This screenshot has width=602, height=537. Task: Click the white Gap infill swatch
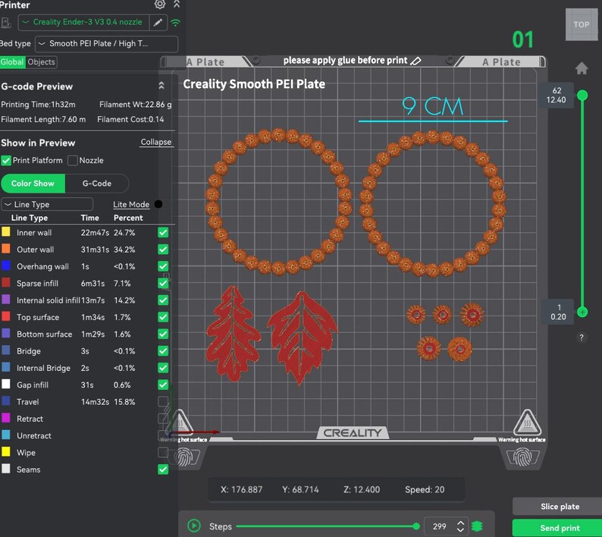[x=6, y=384]
